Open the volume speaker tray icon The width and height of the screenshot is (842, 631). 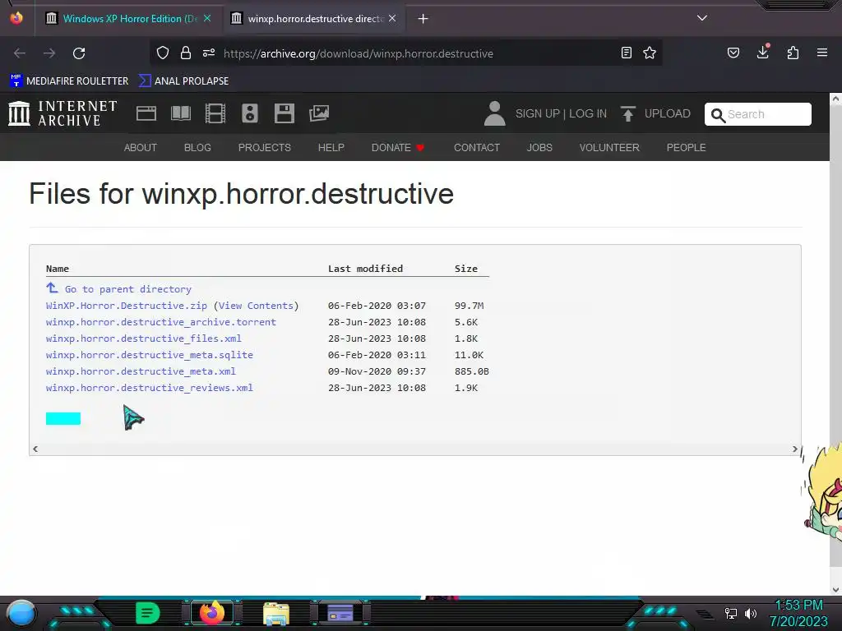[751, 613]
